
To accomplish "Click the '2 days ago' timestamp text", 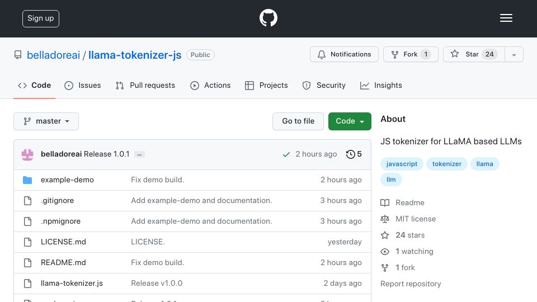I will tap(342, 283).
